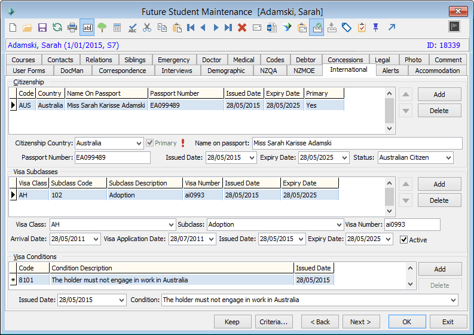Click the red exclamation warning icon
This screenshot has width=474, height=335.
(x=183, y=143)
